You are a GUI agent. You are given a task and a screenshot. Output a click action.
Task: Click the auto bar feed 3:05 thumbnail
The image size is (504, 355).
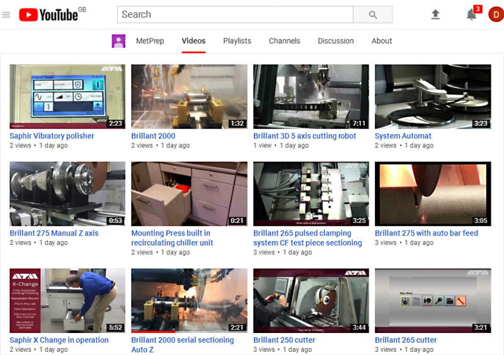pos(433,194)
